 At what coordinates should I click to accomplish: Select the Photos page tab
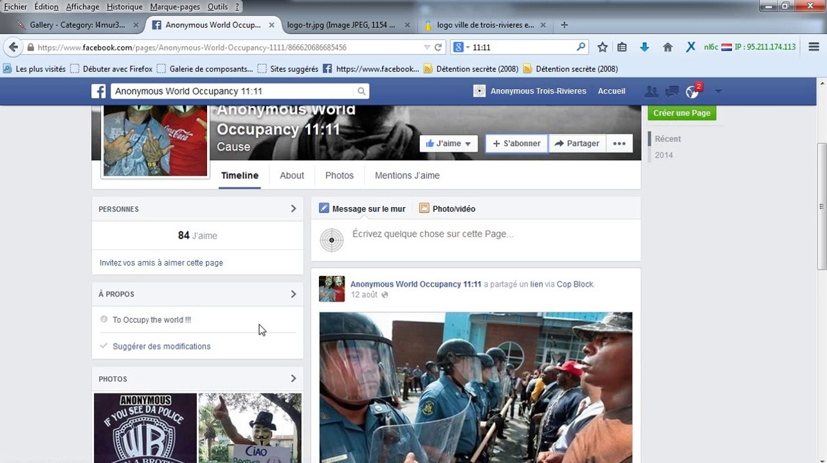click(x=340, y=176)
